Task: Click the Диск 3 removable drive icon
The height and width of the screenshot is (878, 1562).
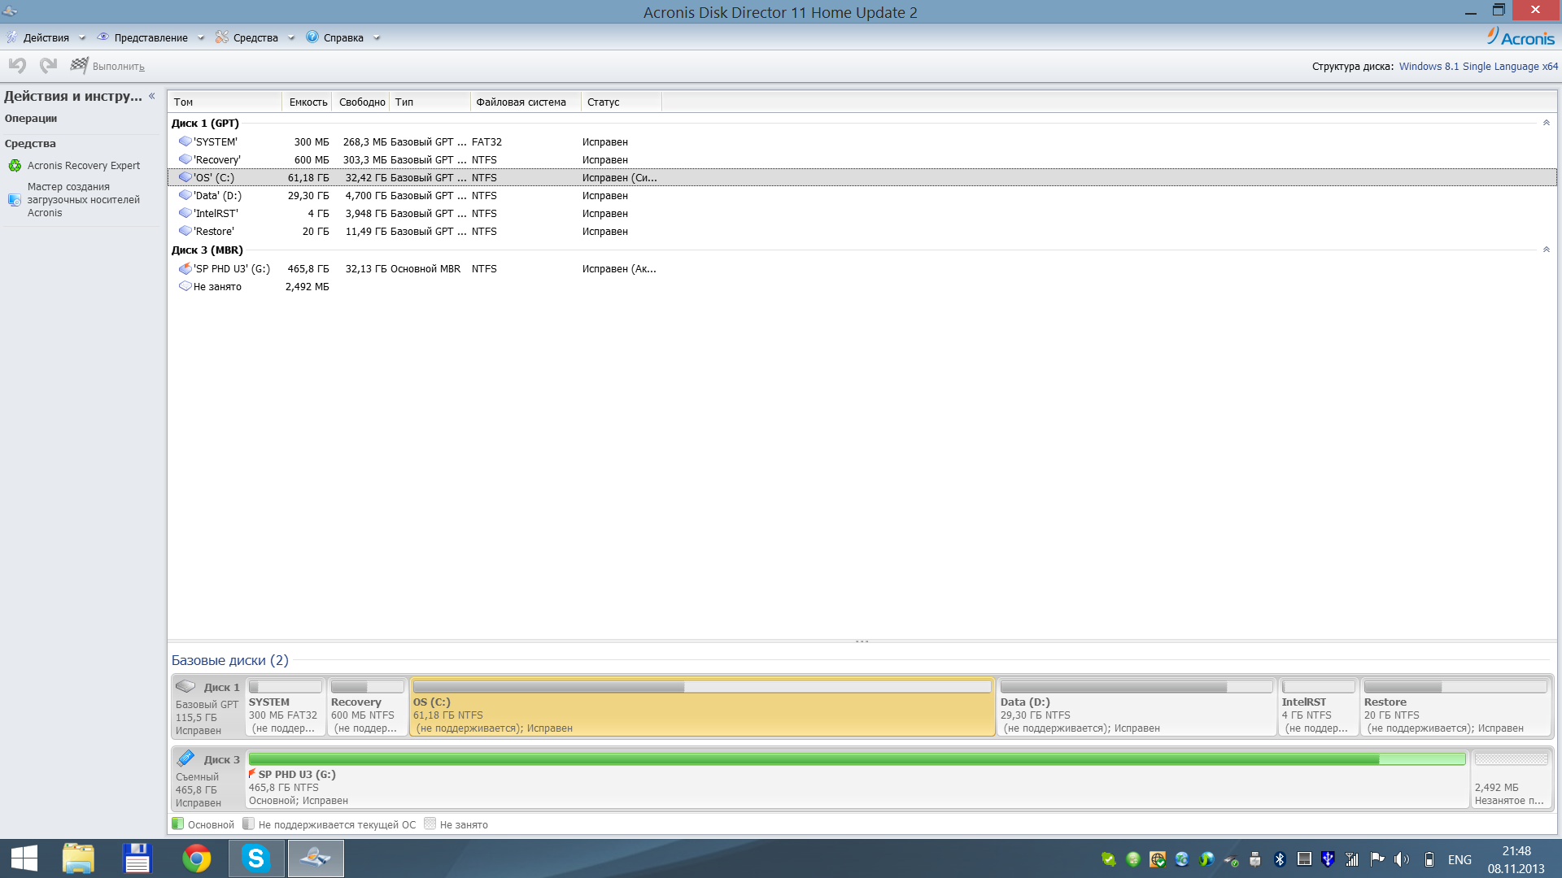Action: tap(186, 758)
